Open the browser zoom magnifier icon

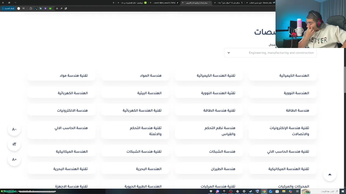[61, 8]
